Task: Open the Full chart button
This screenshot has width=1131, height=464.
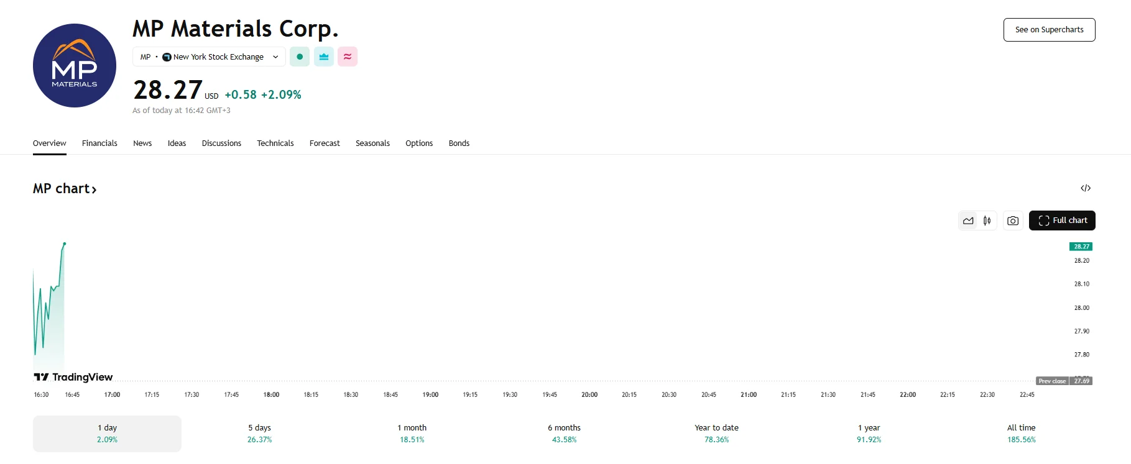Action: point(1062,221)
